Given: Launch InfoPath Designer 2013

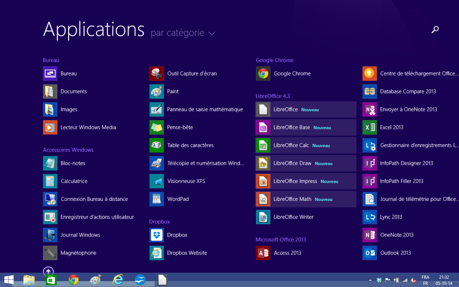Looking at the screenshot, I should [398, 163].
